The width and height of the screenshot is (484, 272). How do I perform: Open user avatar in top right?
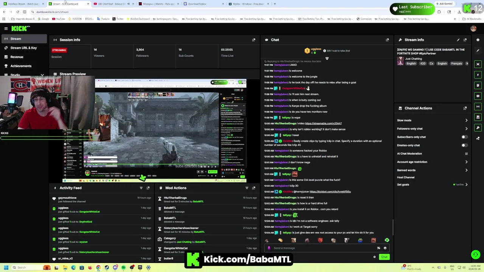tap(473, 28)
